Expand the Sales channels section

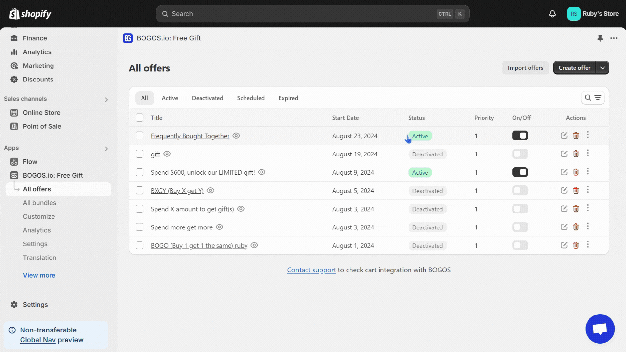106,100
